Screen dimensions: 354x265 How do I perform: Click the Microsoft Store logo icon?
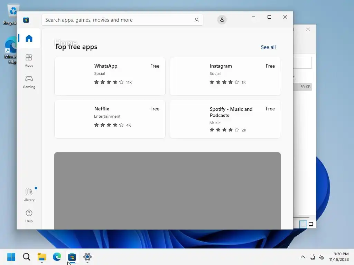tap(26, 20)
